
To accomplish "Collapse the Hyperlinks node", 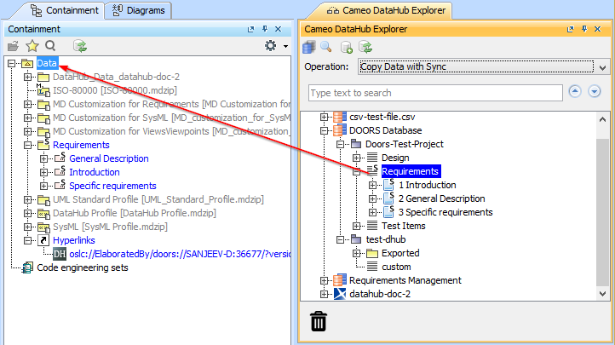I will pos(27,240).
